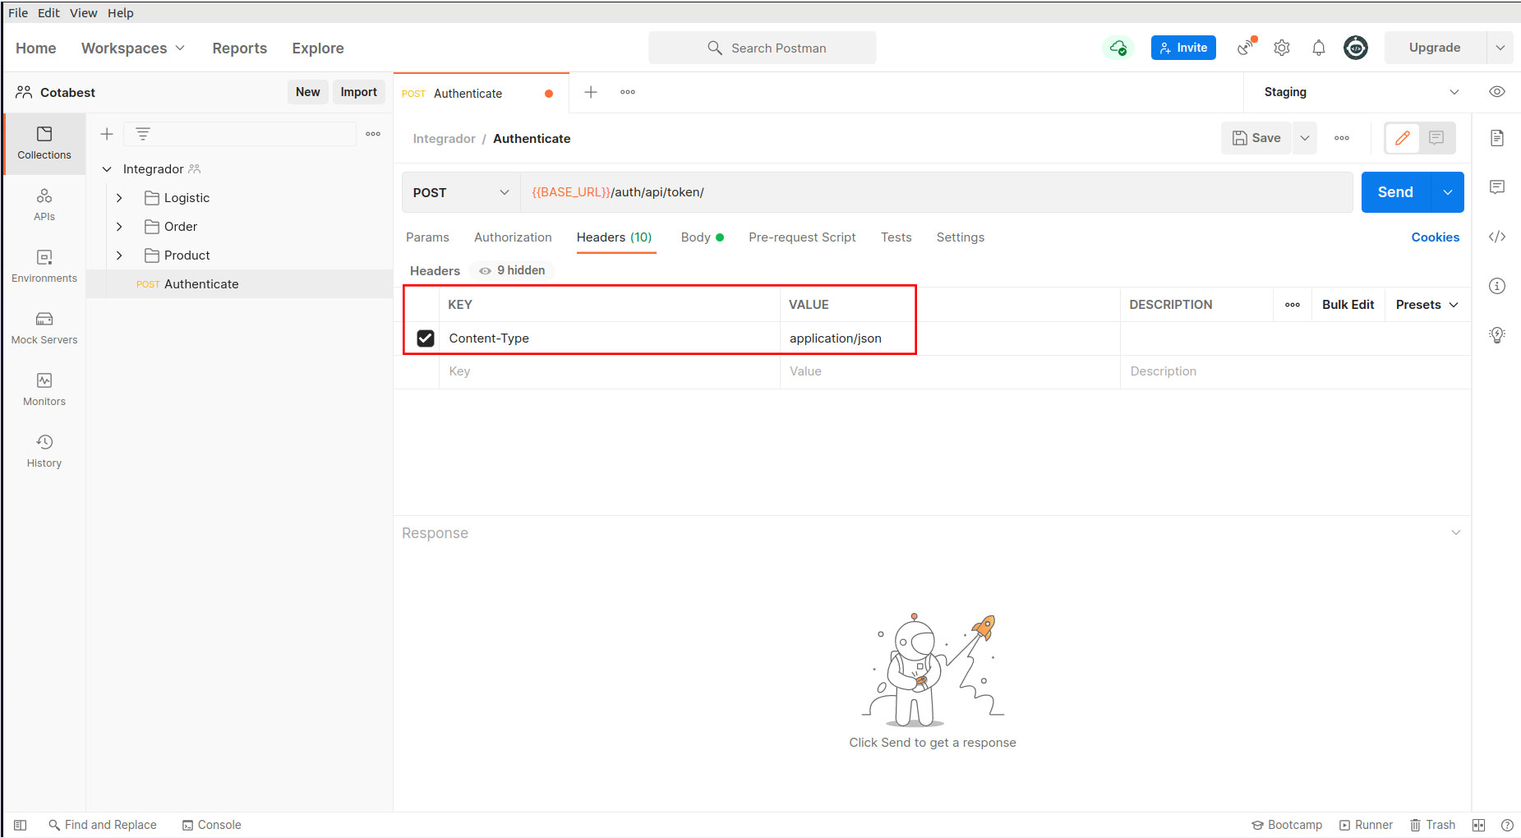Switch to the Authorization tab

pyautogui.click(x=513, y=237)
